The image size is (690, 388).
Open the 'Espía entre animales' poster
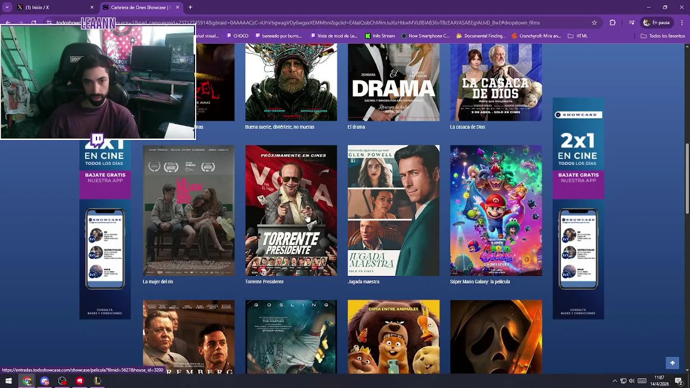click(x=394, y=337)
